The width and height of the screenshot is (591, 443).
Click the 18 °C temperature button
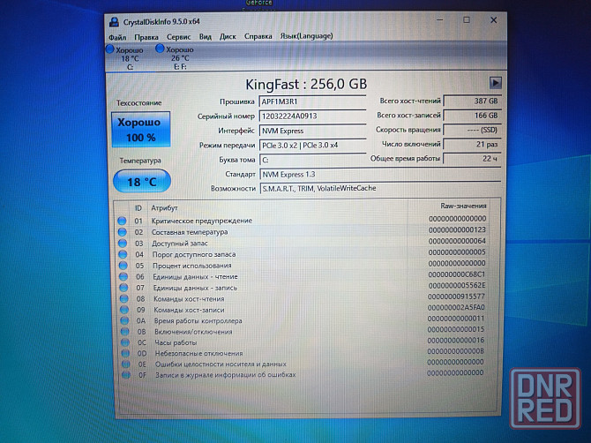pyautogui.click(x=142, y=182)
